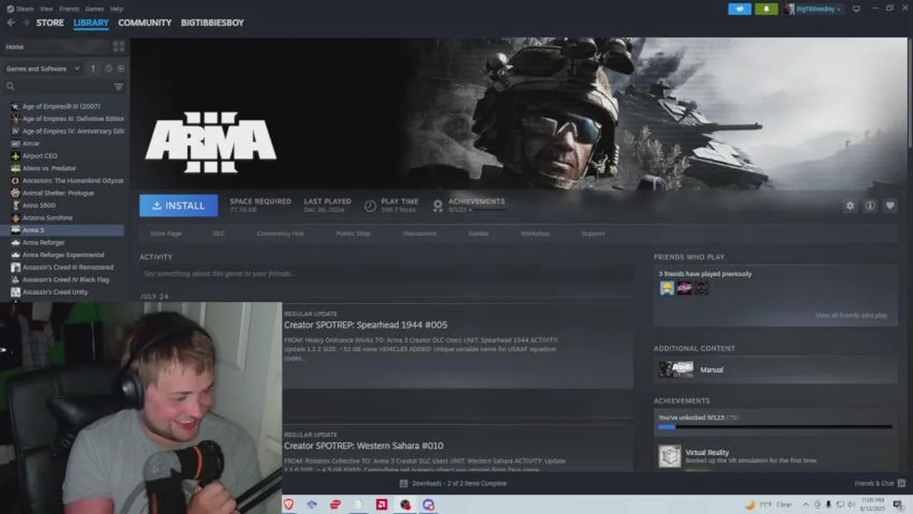Open the Workshop link
Screen dimensions: 913x514
pos(535,233)
